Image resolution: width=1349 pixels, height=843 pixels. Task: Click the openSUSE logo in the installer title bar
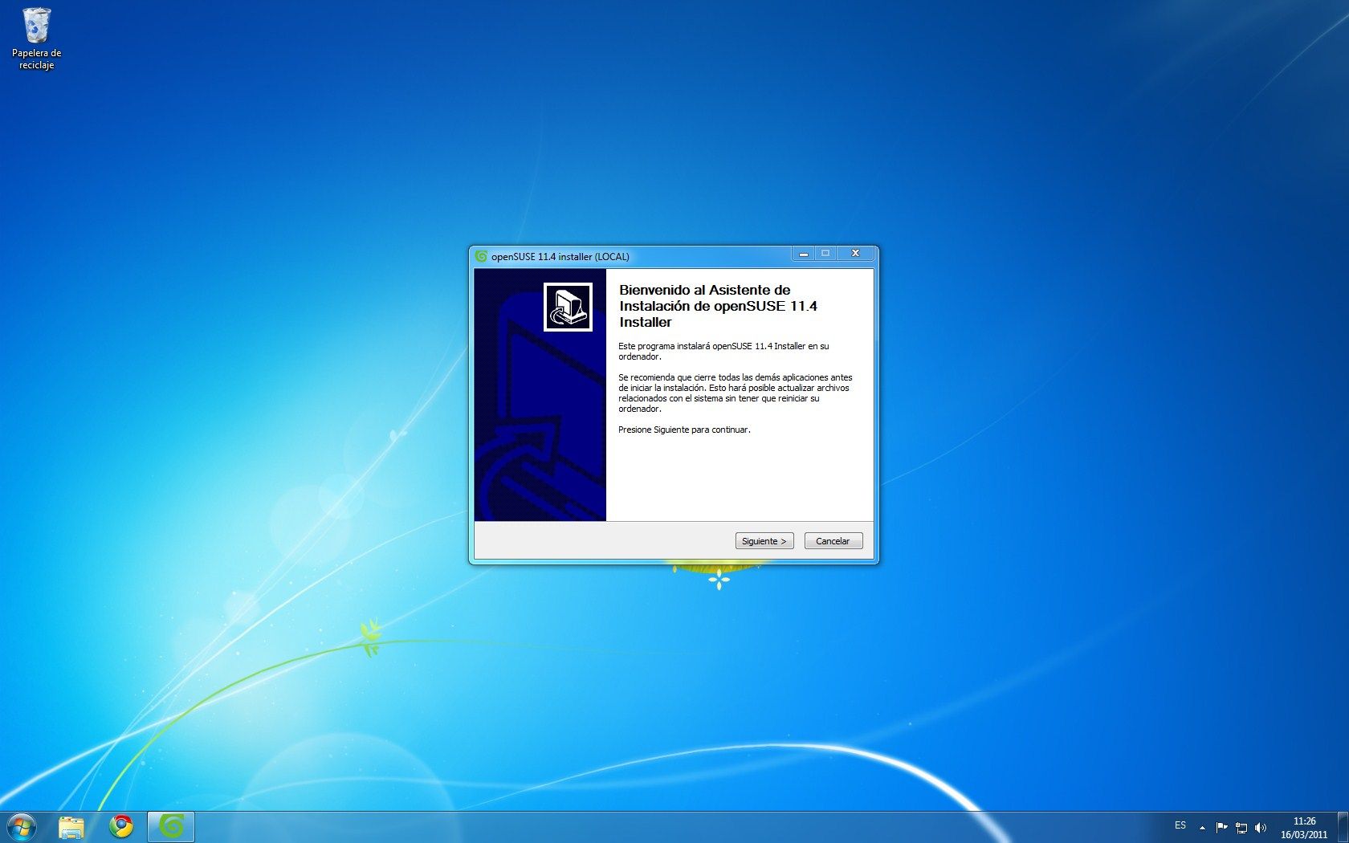(x=481, y=256)
